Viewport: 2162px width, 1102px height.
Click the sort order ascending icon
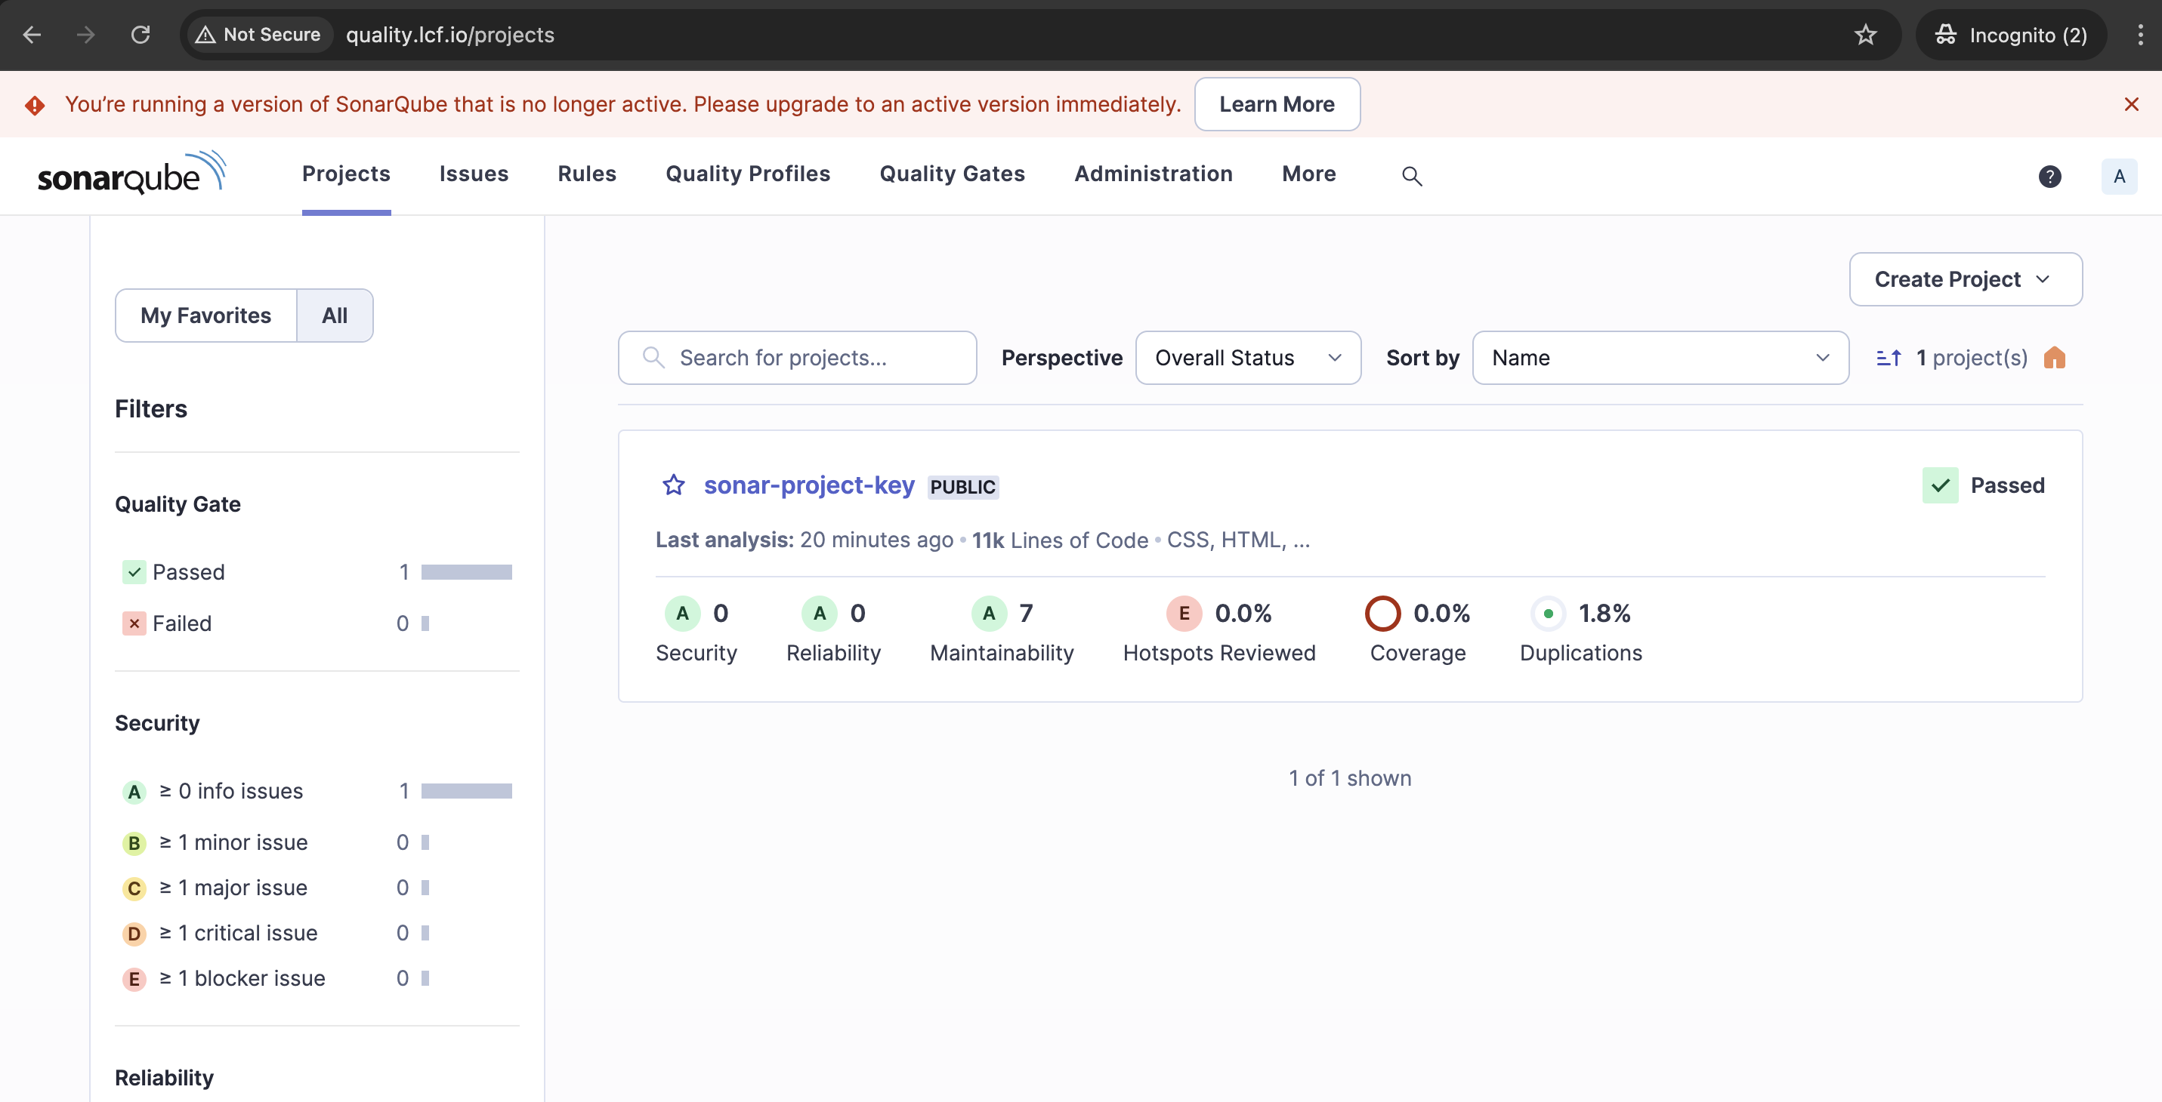tap(1888, 358)
